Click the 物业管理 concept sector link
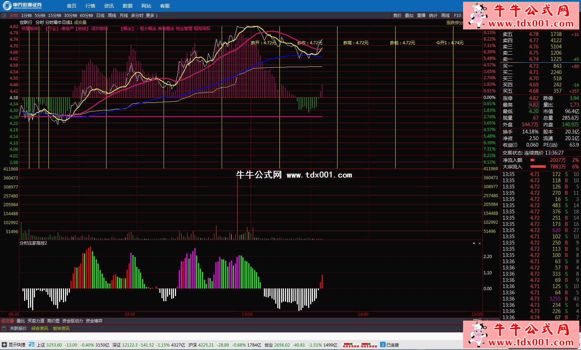Image resolution: width=581 pixels, height=350 pixels. [184, 29]
